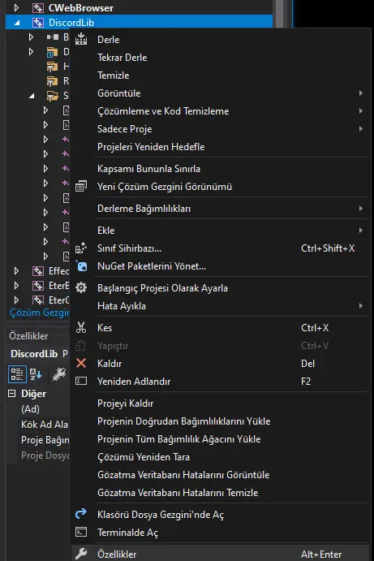
Task: Click the red X Kaldır icon
Action: pyautogui.click(x=81, y=363)
